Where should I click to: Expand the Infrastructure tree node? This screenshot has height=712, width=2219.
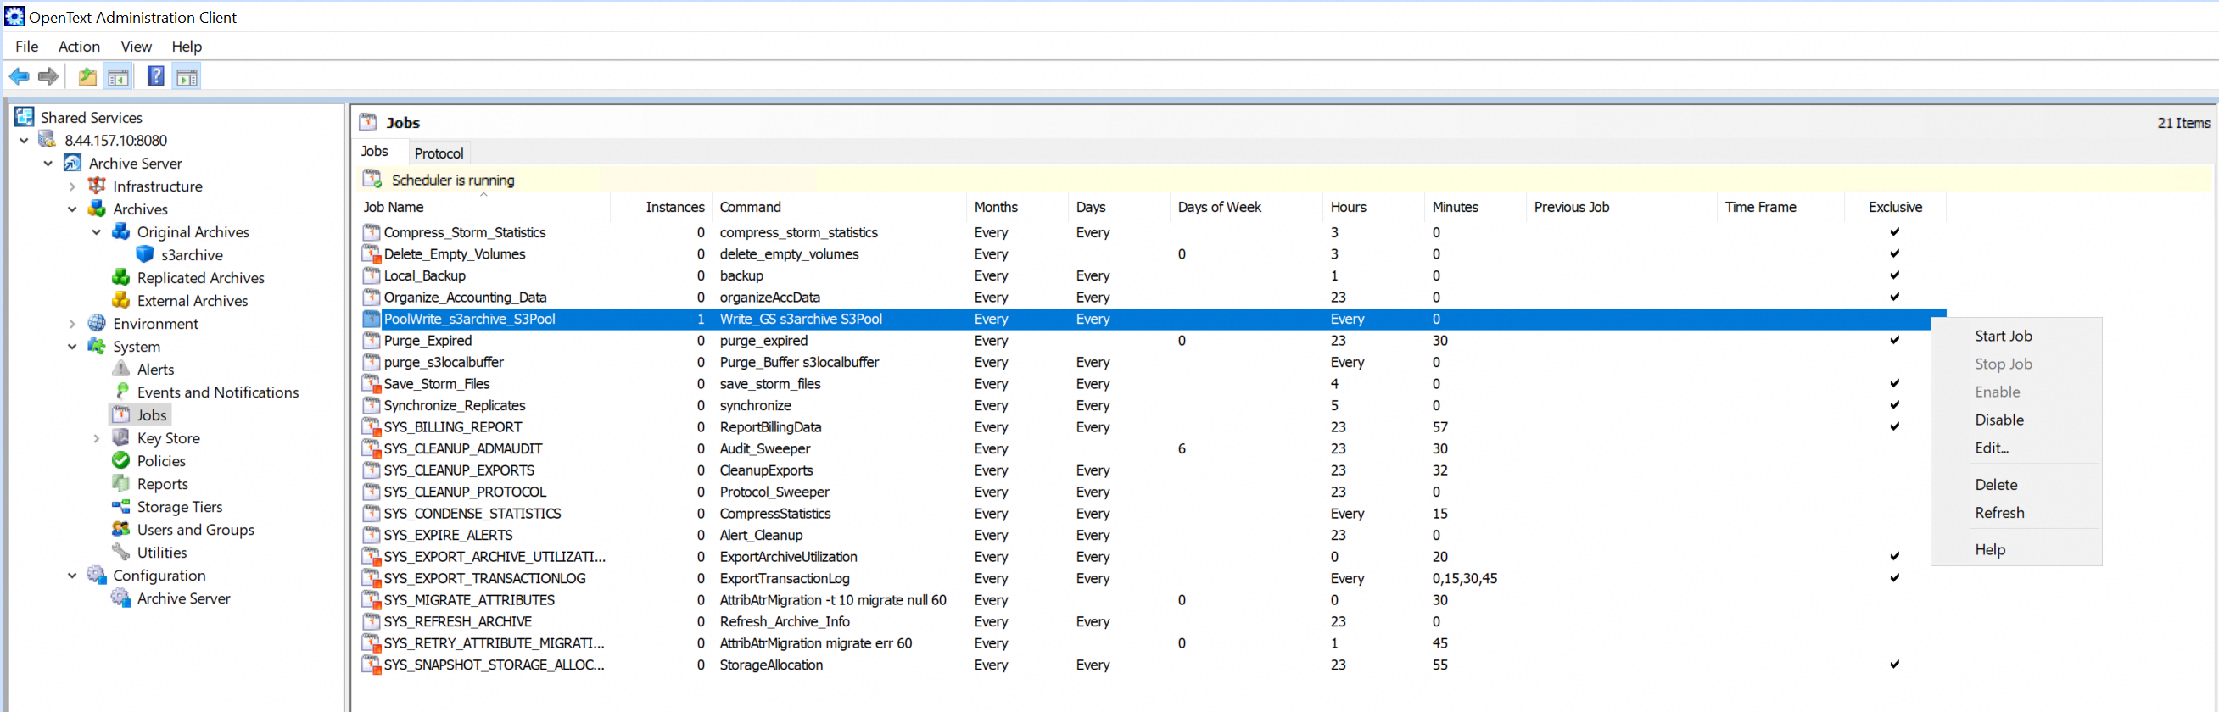(x=72, y=186)
